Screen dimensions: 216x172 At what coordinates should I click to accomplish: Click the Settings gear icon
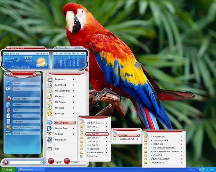pos(49,134)
